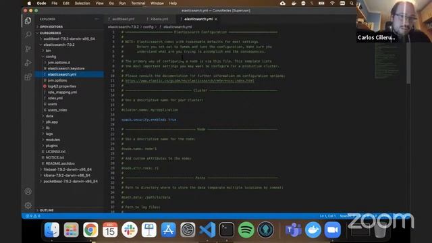Close the elasticsearch.yml editor tab
This screenshot has width=432, height=243.
coord(216,19)
